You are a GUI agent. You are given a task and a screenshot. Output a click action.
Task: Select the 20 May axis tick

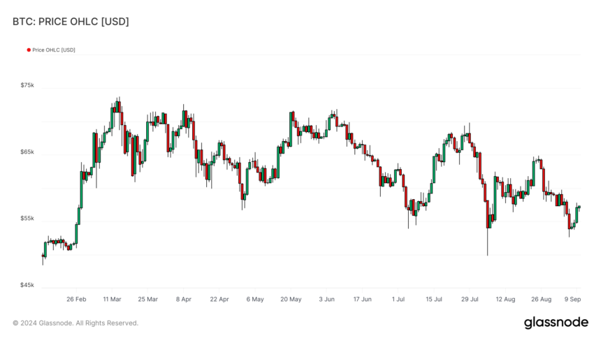coord(291,300)
